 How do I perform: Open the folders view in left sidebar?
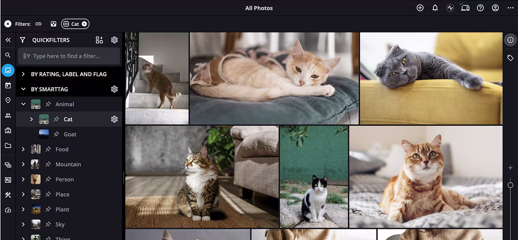(x=8, y=146)
